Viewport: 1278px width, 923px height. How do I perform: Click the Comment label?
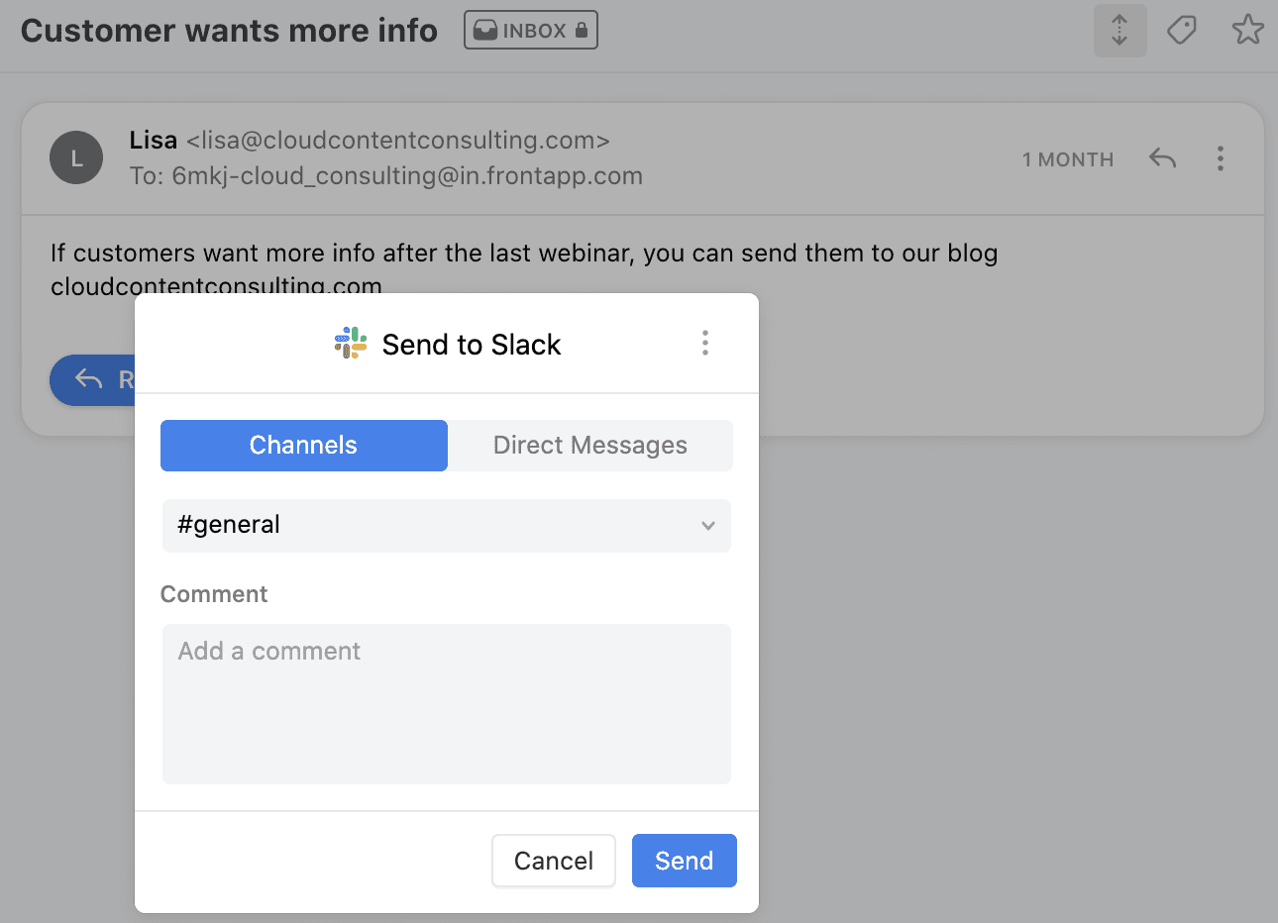point(214,594)
